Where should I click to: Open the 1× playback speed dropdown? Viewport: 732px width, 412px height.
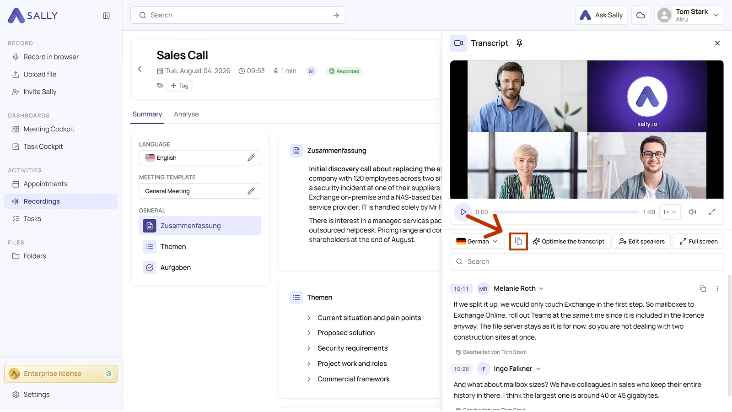click(670, 212)
